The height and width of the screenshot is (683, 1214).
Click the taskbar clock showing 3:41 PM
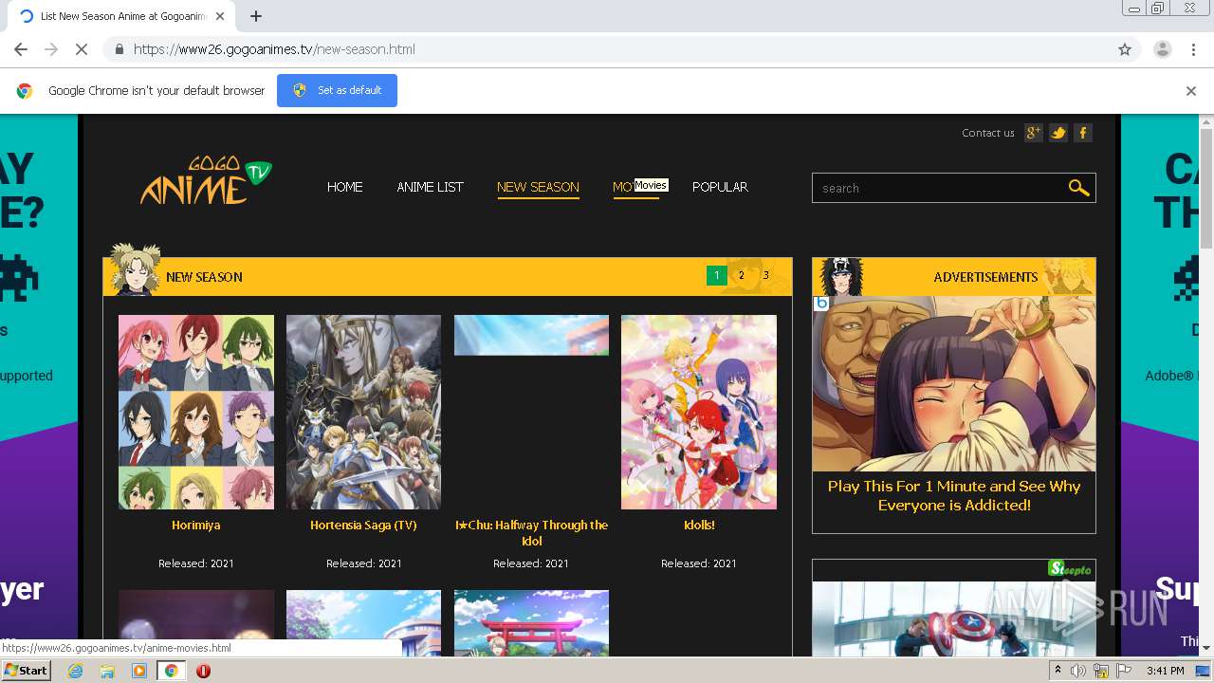[x=1165, y=671]
